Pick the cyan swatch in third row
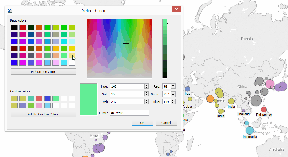This screenshot has height=157, width=288. click(x=64, y=42)
